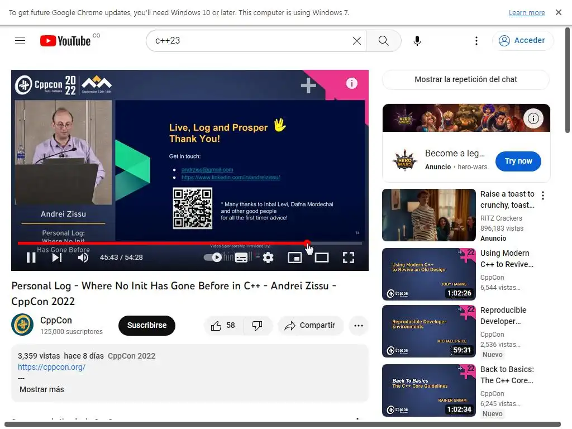Like the video with thumbs up
This screenshot has width=572, height=429.
point(223,326)
